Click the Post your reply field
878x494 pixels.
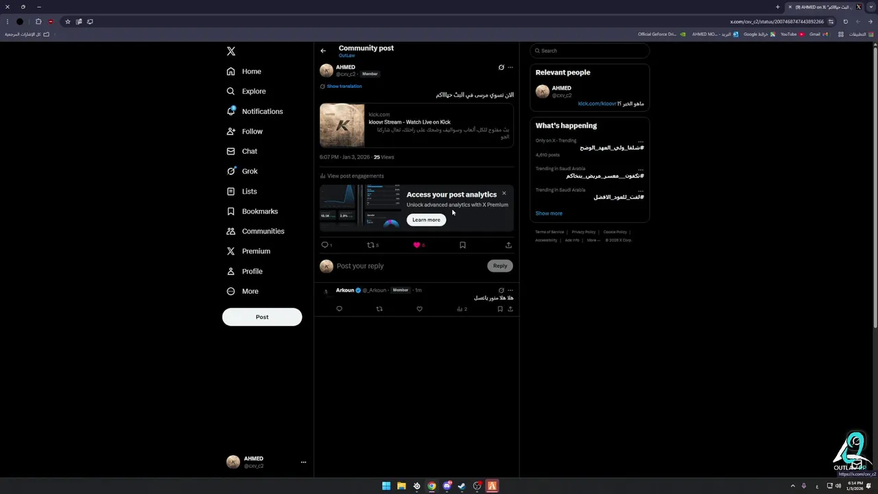pyautogui.click(x=410, y=266)
